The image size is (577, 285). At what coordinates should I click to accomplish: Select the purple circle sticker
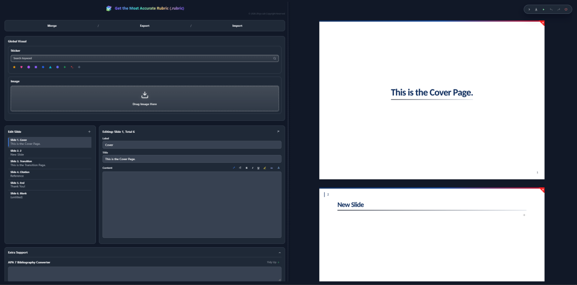click(29, 67)
